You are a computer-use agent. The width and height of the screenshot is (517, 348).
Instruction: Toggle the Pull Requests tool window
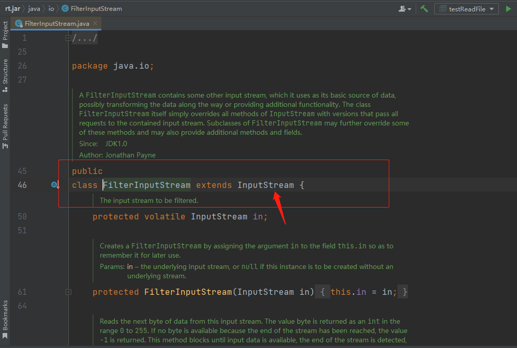click(5, 126)
